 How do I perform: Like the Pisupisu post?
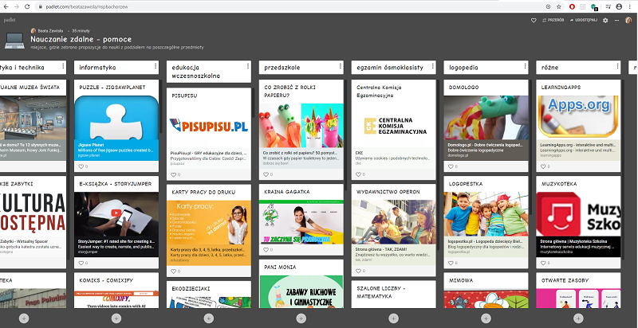coord(175,174)
